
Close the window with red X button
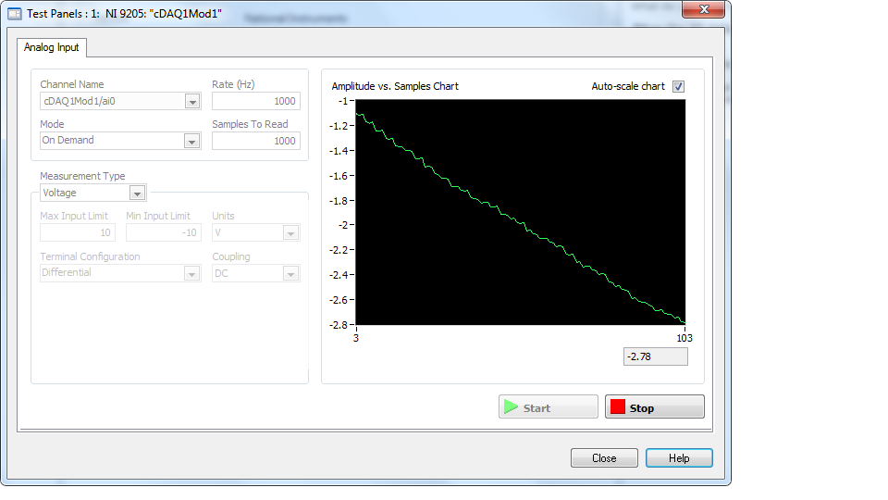705,9
